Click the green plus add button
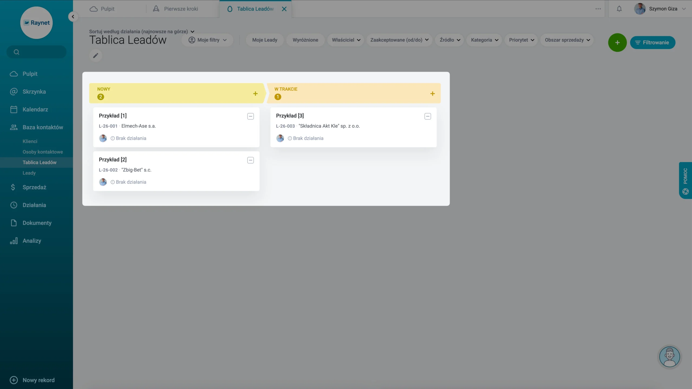The width and height of the screenshot is (692, 389). click(617, 42)
